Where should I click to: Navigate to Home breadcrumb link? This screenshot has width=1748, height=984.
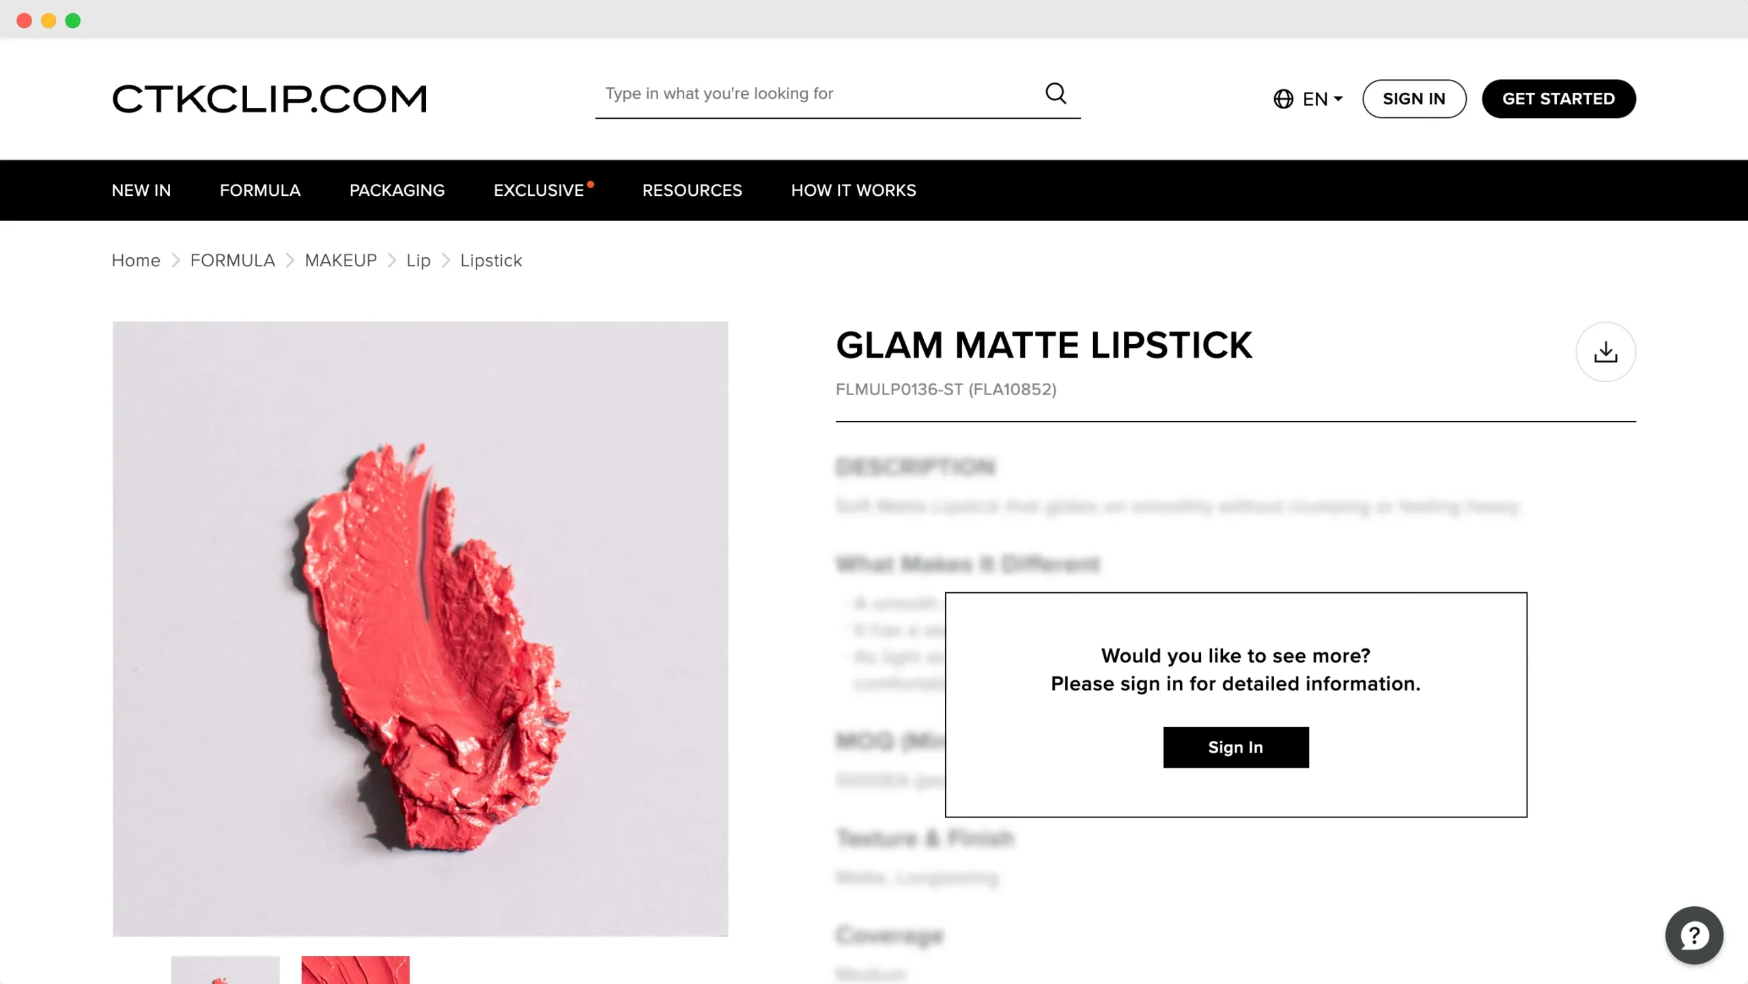pyautogui.click(x=136, y=261)
